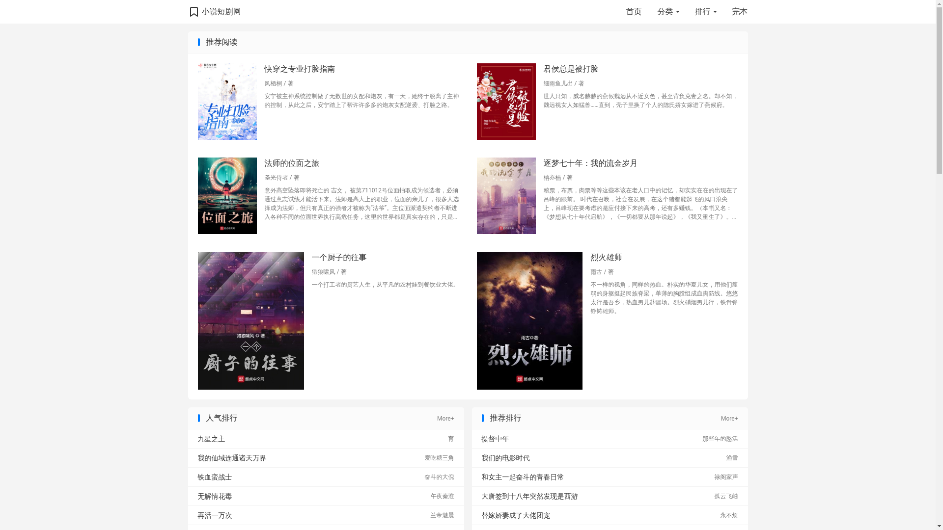
Task: Click author name 圣光侍者
Action: coord(276,178)
